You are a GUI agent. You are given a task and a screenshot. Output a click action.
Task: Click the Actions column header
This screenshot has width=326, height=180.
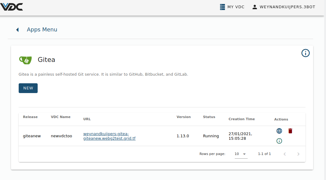tap(281, 119)
